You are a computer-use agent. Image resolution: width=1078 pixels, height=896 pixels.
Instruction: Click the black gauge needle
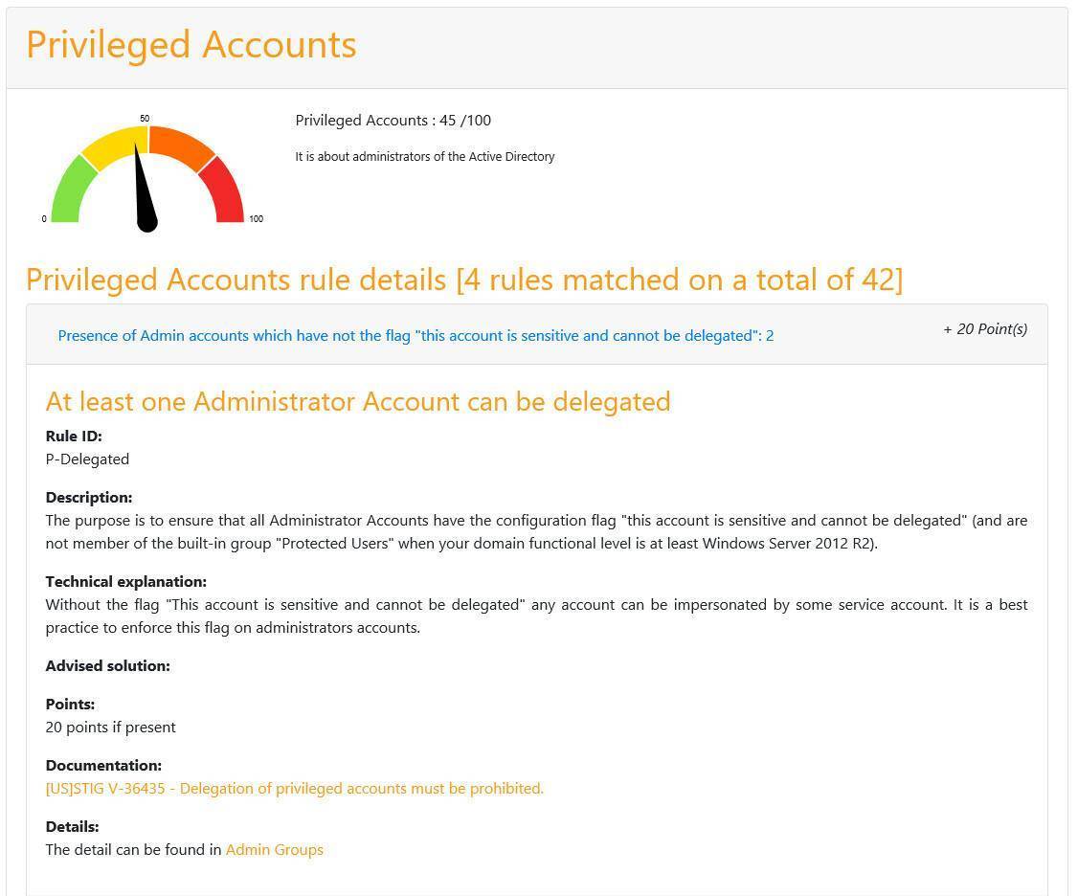point(144,196)
